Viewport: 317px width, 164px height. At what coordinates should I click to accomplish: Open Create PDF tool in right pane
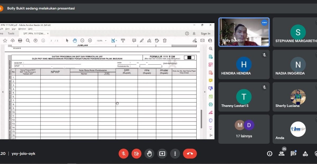(211, 72)
